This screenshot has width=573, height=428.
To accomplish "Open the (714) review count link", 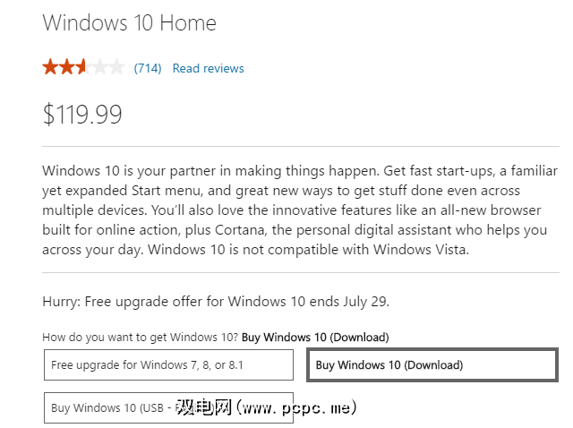I will click(x=148, y=68).
